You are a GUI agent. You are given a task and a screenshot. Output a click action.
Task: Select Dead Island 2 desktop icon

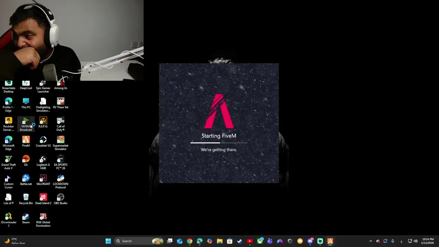[x=43, y=199]
